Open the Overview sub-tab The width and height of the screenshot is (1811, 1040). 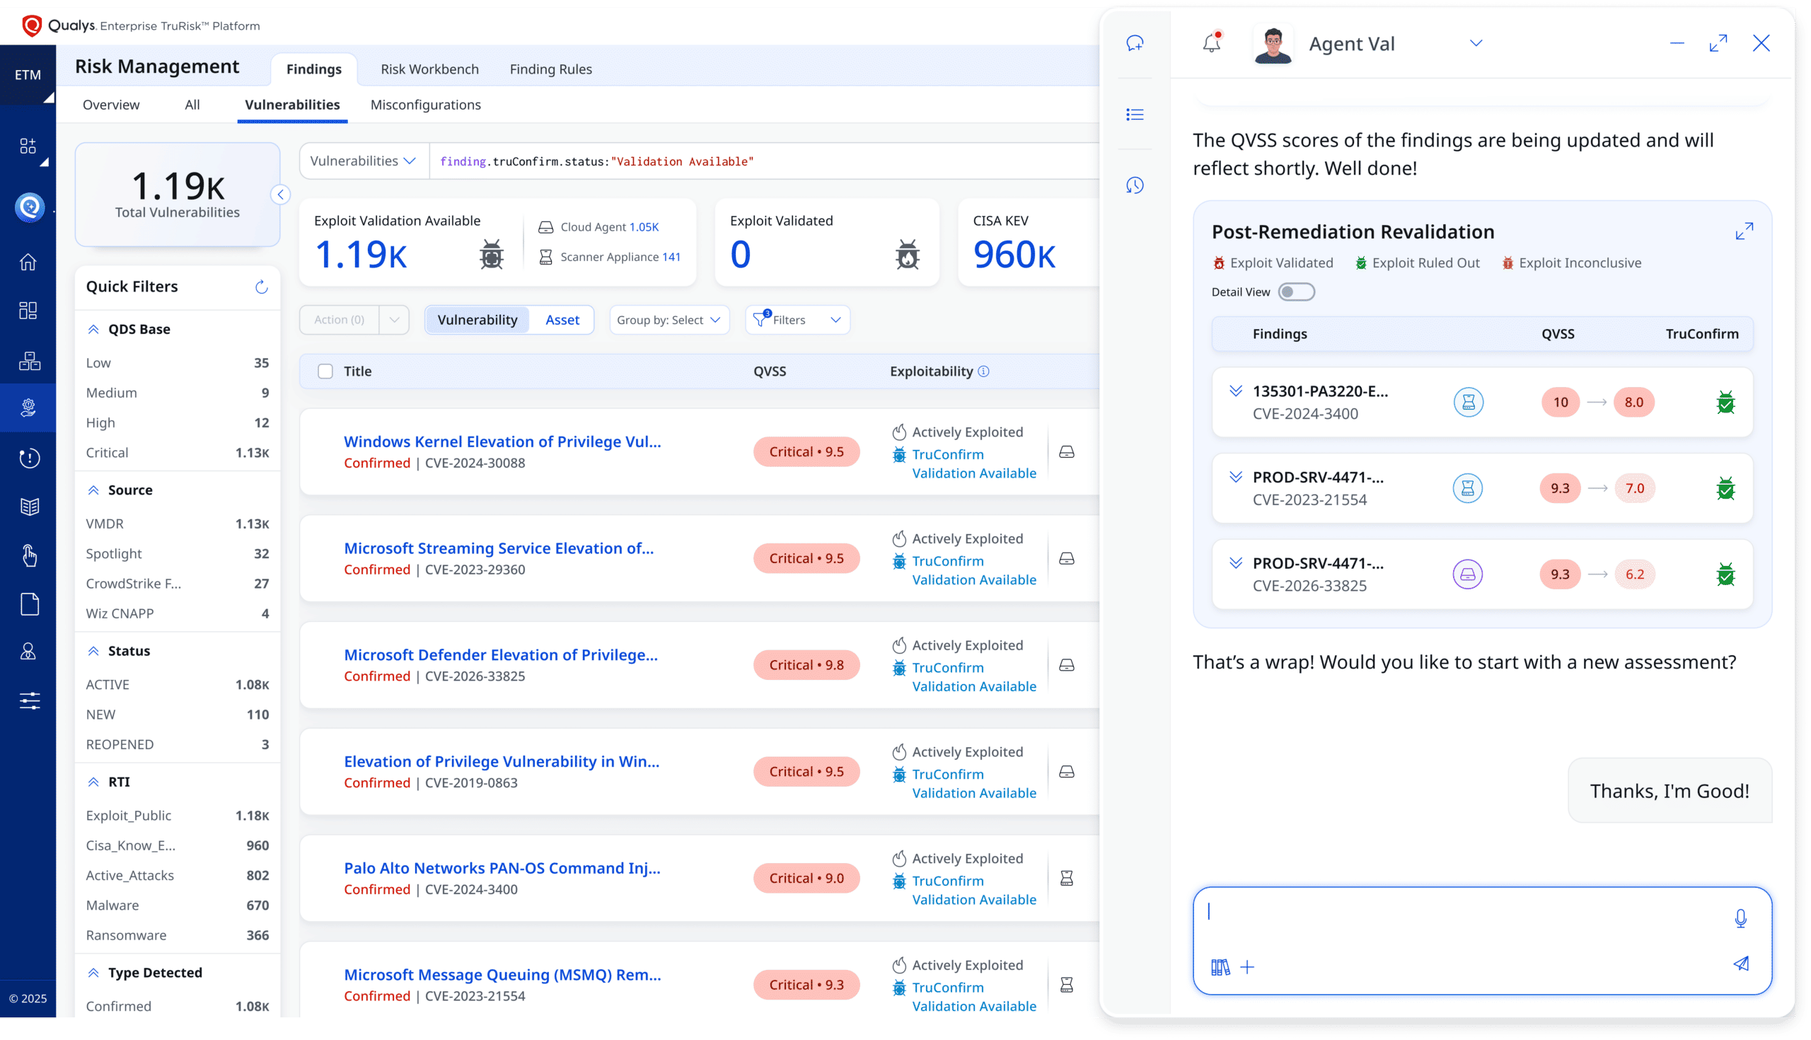pos(111,105)
